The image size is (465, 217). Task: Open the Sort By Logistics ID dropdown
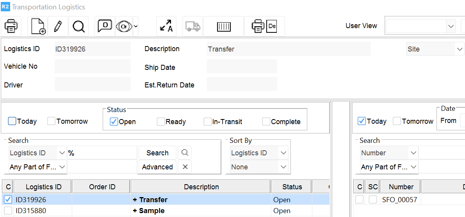coord(283,153)
